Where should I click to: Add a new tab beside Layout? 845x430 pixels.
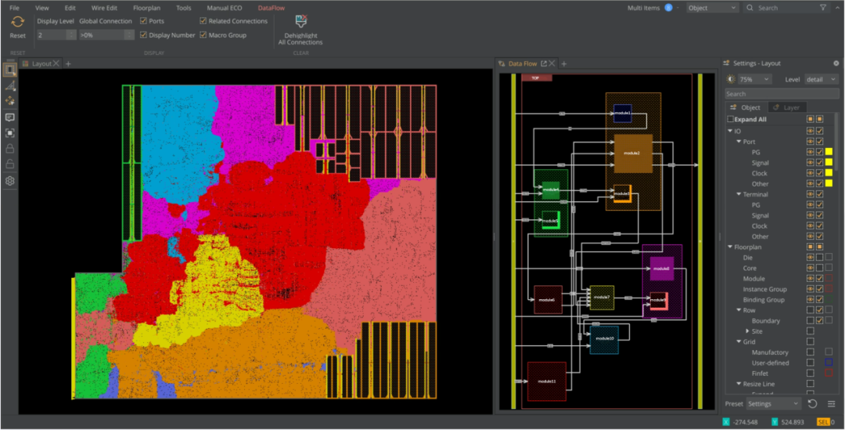(68, 63)
